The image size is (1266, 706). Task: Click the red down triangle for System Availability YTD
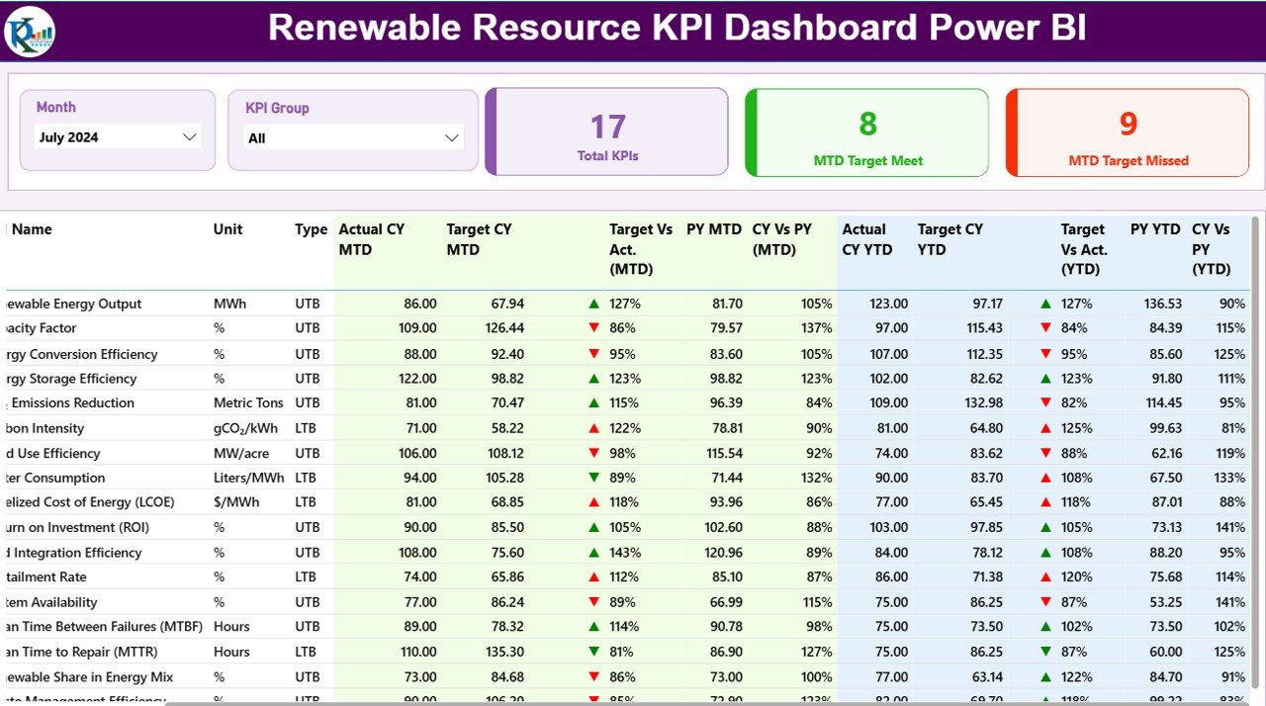coord(1044,601)
